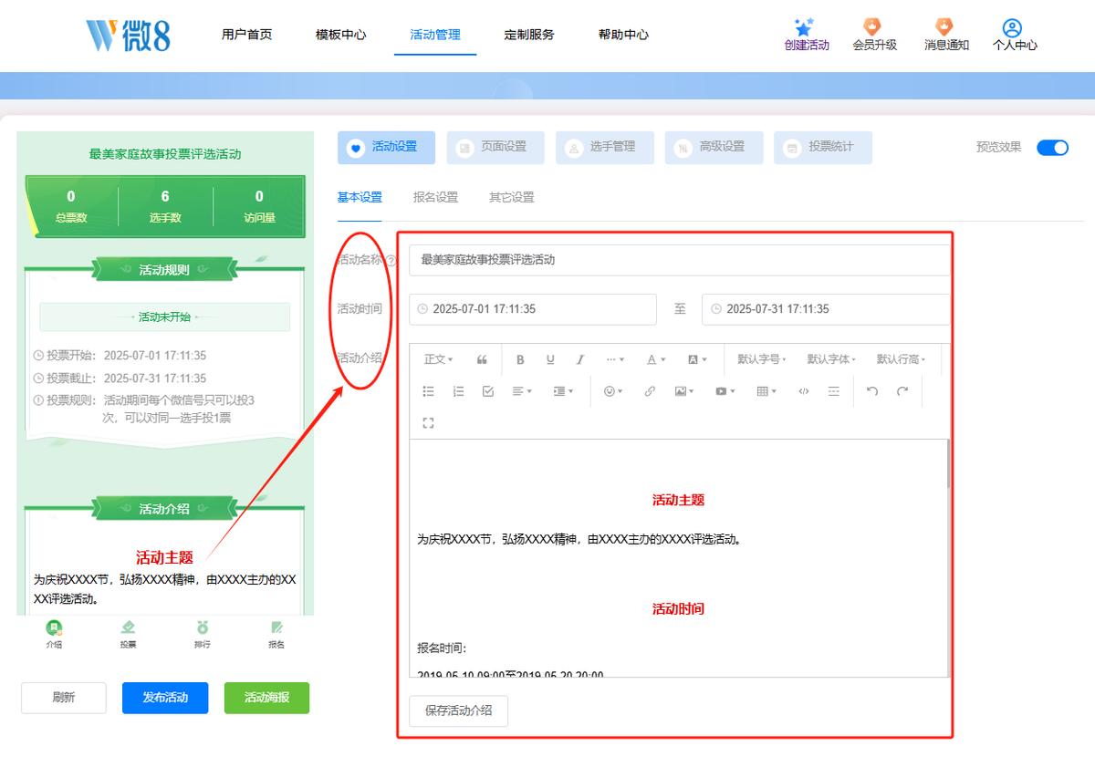Click the 保存活动介绍 button
The image size is (1095, 757).
[458, 710]
